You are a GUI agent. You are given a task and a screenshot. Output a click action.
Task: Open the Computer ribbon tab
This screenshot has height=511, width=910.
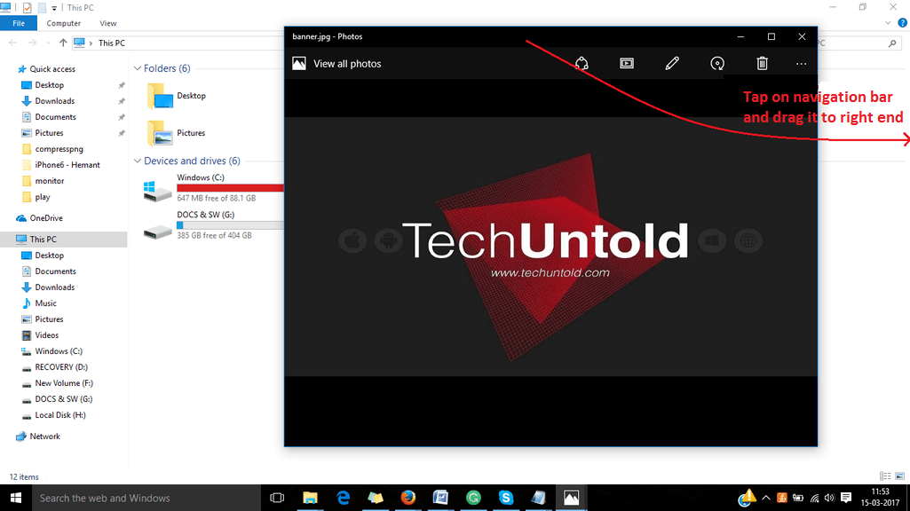(x=63, y=23)
